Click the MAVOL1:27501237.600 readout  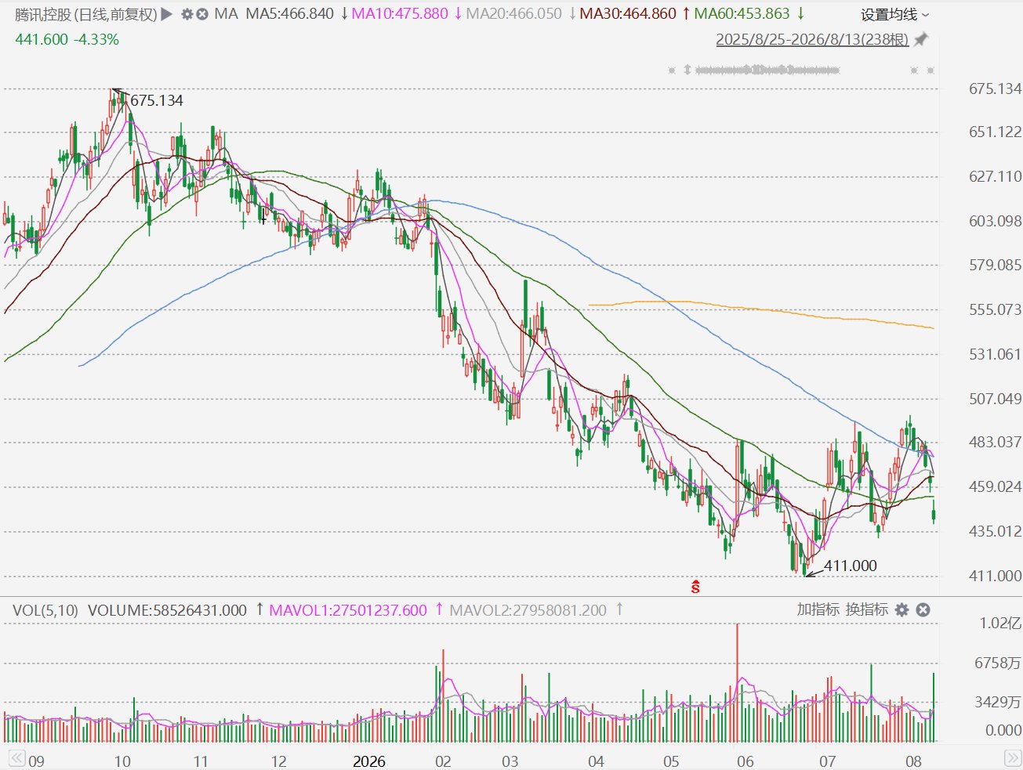pyautogui.click(x=348, y=609)
